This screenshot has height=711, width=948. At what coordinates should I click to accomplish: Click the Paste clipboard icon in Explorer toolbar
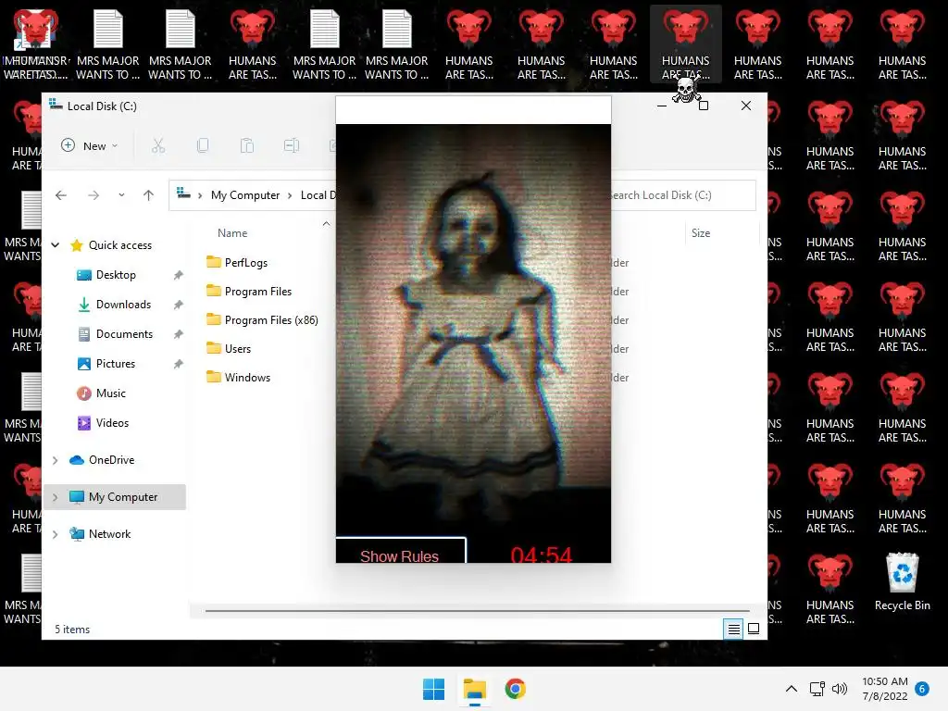coord(246,145)
